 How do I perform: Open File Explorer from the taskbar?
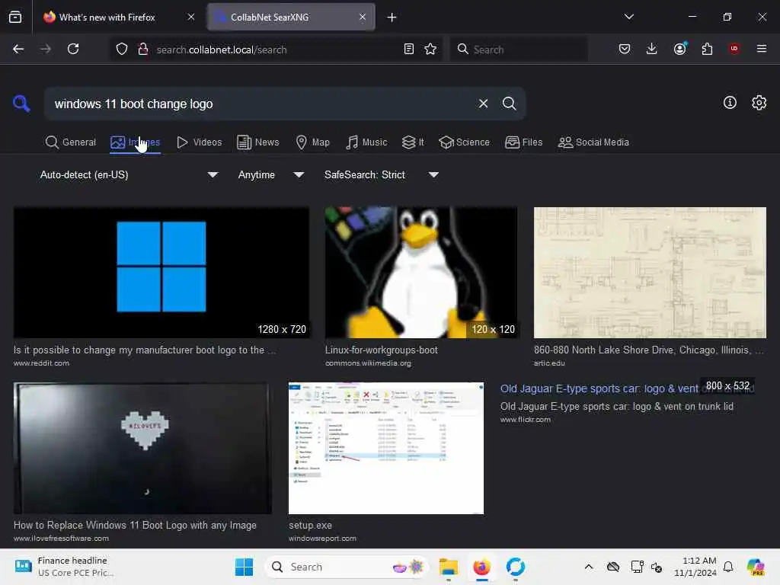[448, 567]
